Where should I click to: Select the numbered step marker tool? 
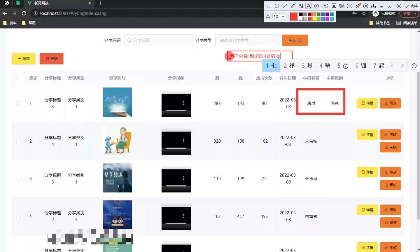tap(316, 6)
